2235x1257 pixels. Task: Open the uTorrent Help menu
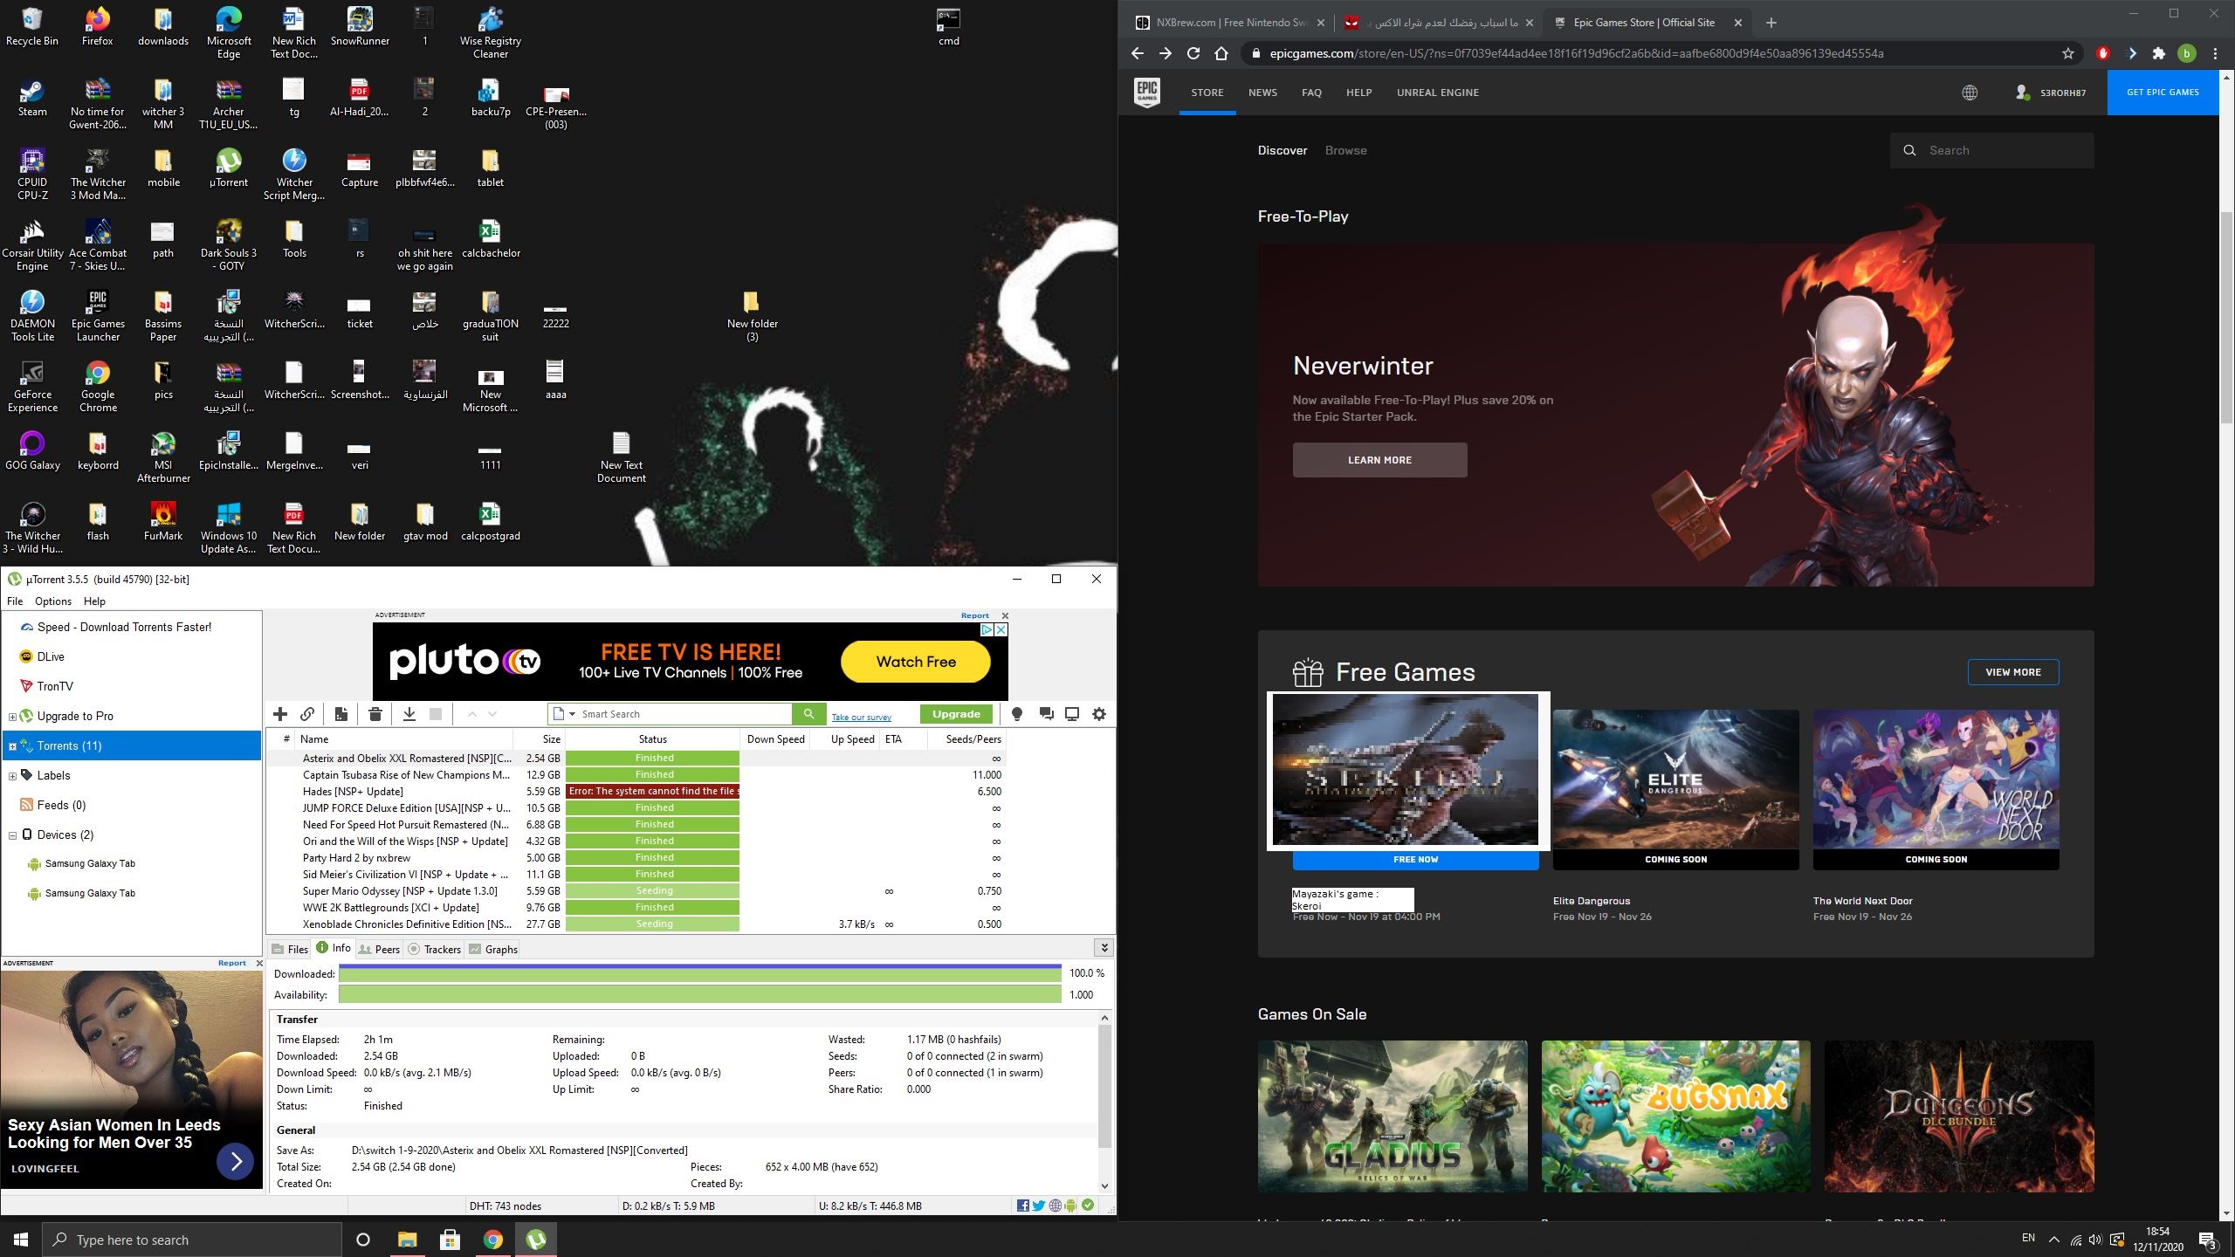94,601
